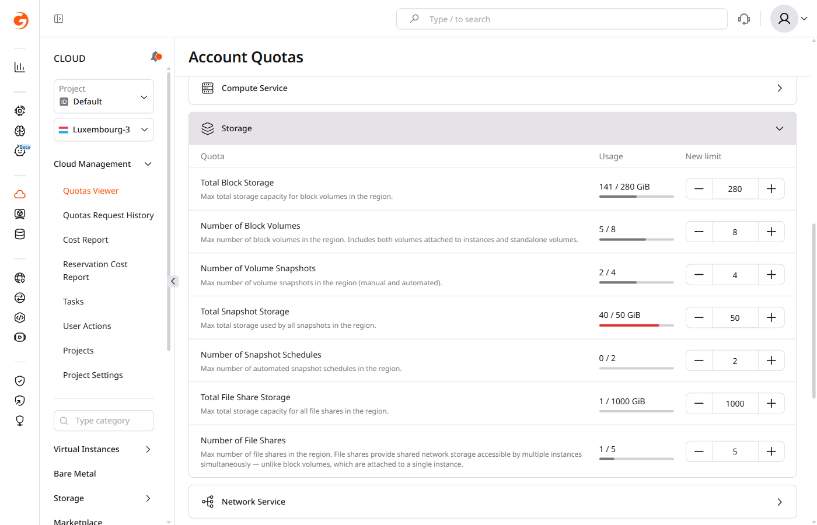Focus the Type category filter field

tap(104, 421)
